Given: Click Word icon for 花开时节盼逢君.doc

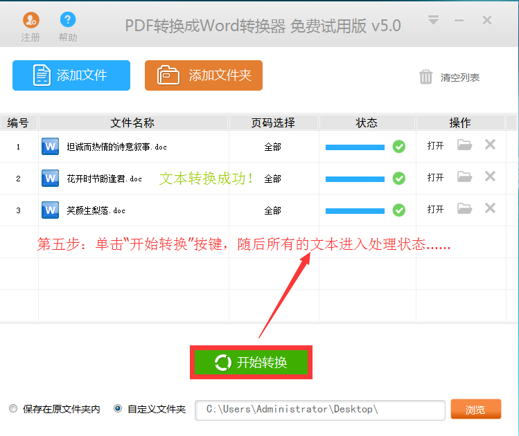Looking at the screenshot, I should coord(51,178).
